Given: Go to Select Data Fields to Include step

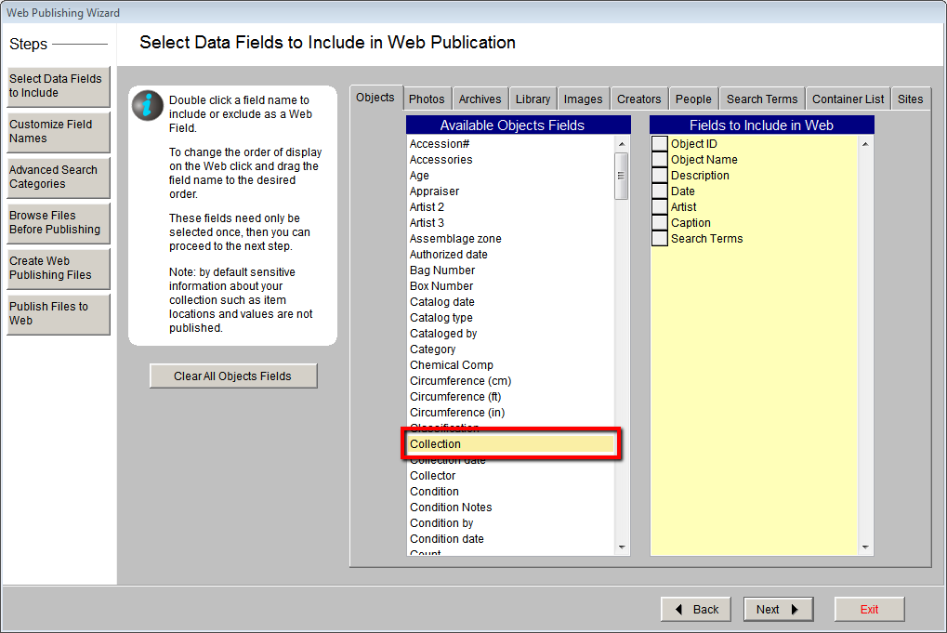Looking at the screenshot, I should [59, 86].
